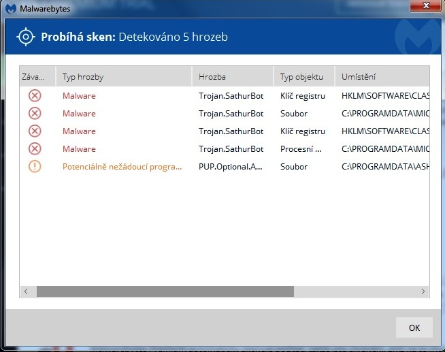Sort by Typ objektu column header
This screenshot has width=445, height=352.
[x=304, y=76]
